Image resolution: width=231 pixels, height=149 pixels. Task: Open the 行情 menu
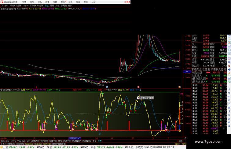24,2
